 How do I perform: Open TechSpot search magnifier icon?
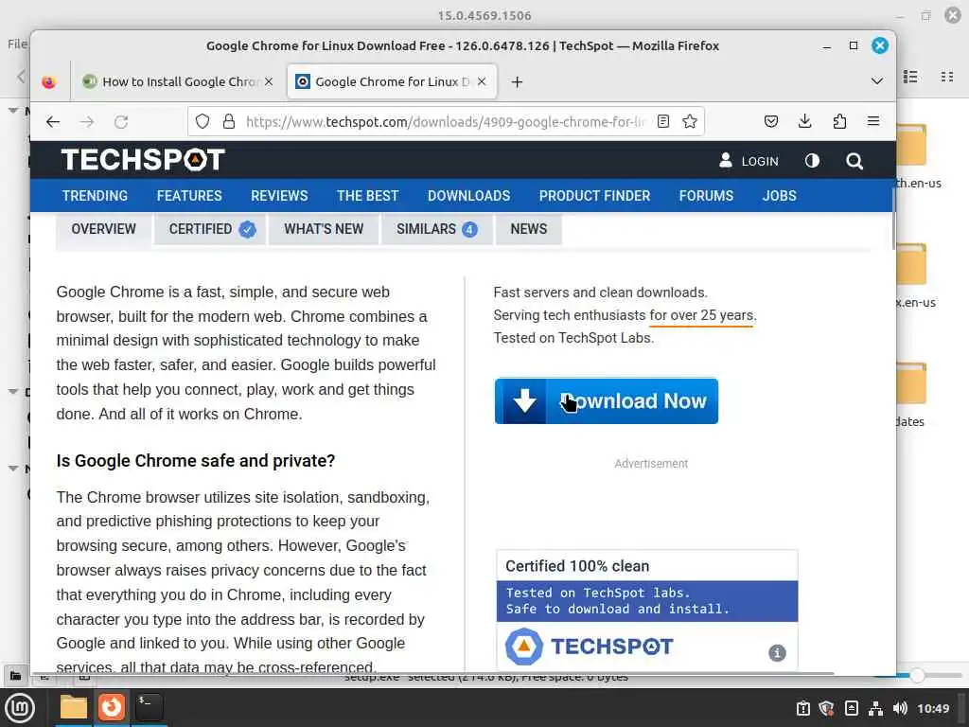854,161
